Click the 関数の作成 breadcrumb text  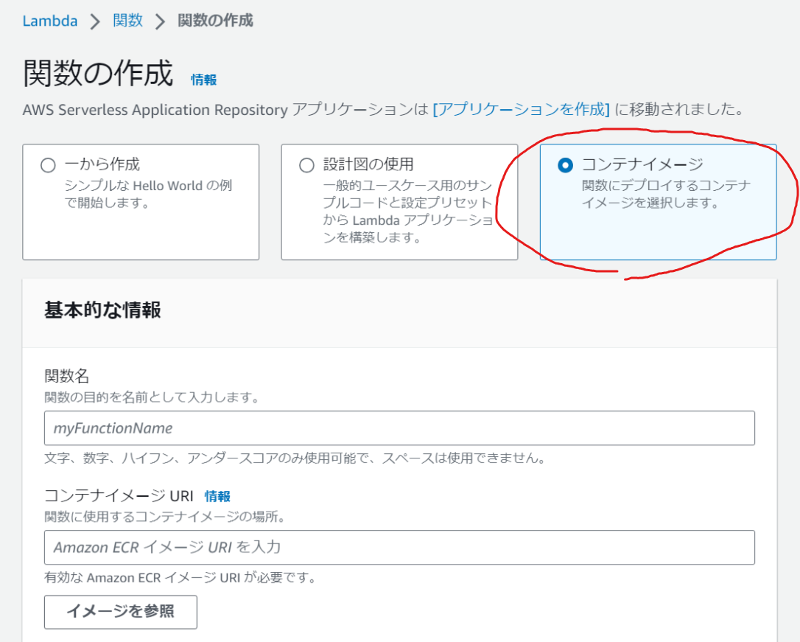(x=215, y=21)
